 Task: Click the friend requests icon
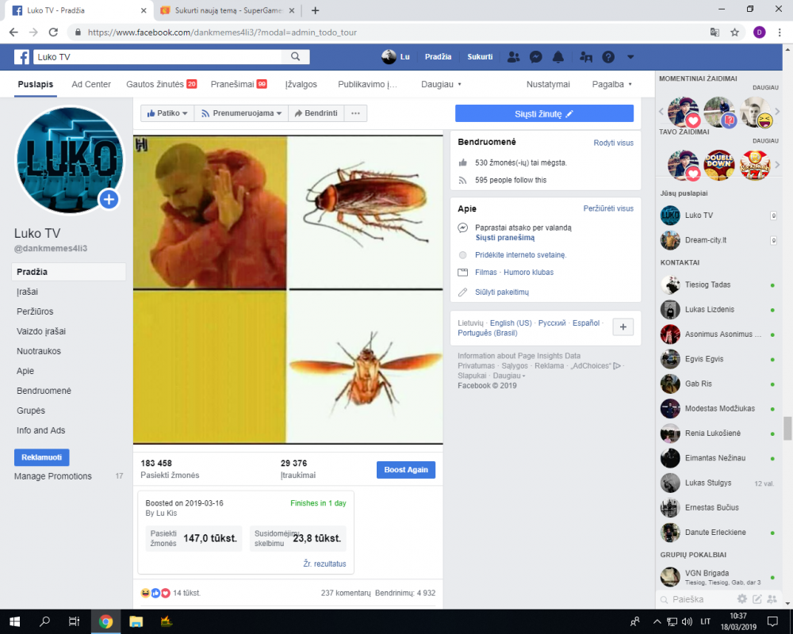click(x=514, y=57)
